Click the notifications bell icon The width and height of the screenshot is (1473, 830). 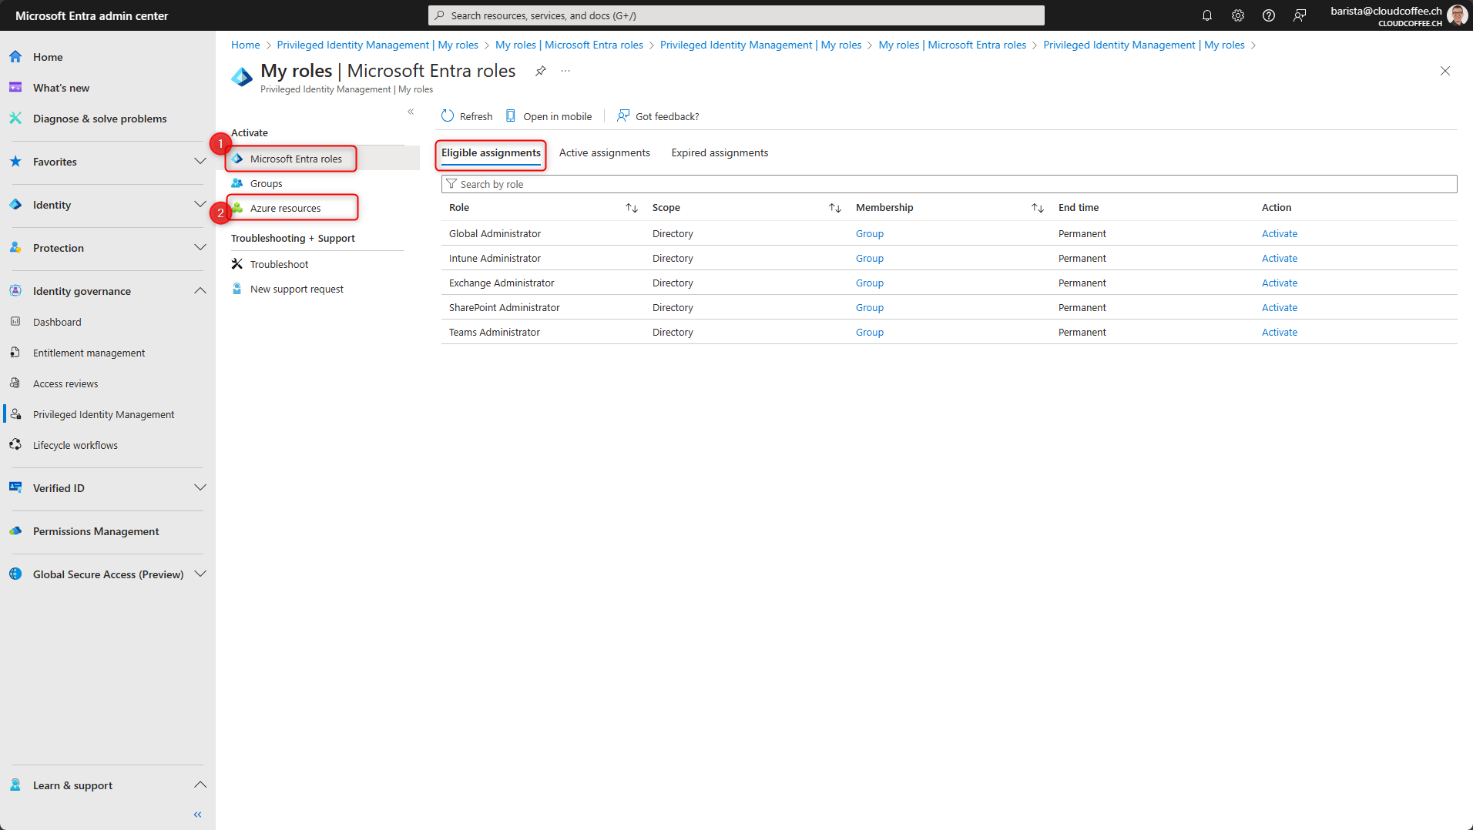[1207, 15]
